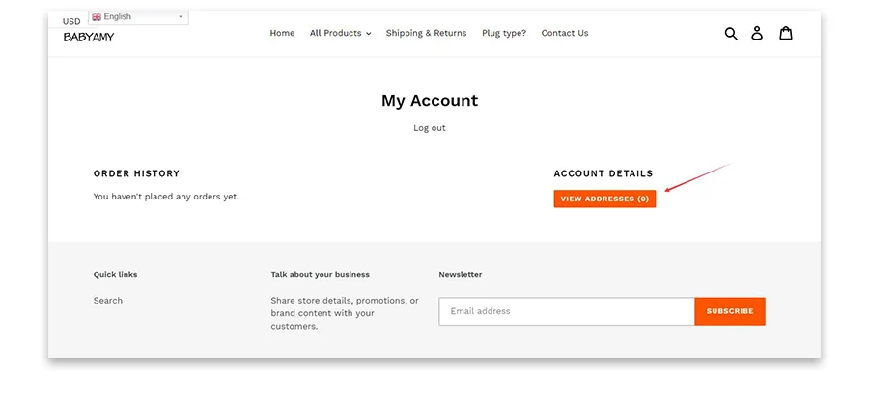Screen dimensions: 869x398
Task: Expand the All Products menu
Action: click(340, 33)
